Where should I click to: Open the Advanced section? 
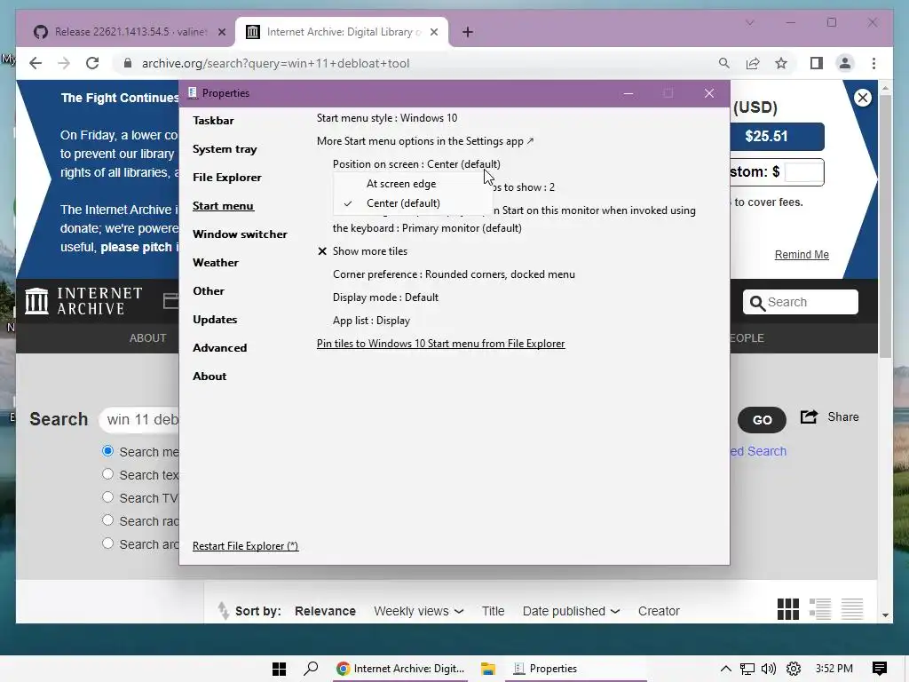click(x=220, y=348)
